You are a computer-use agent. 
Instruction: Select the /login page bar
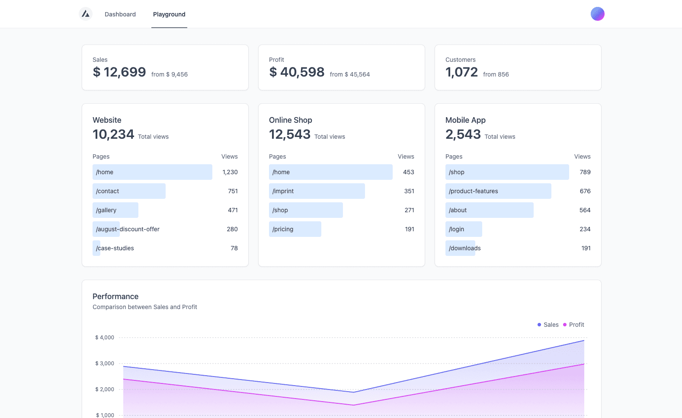click(464, 229)
